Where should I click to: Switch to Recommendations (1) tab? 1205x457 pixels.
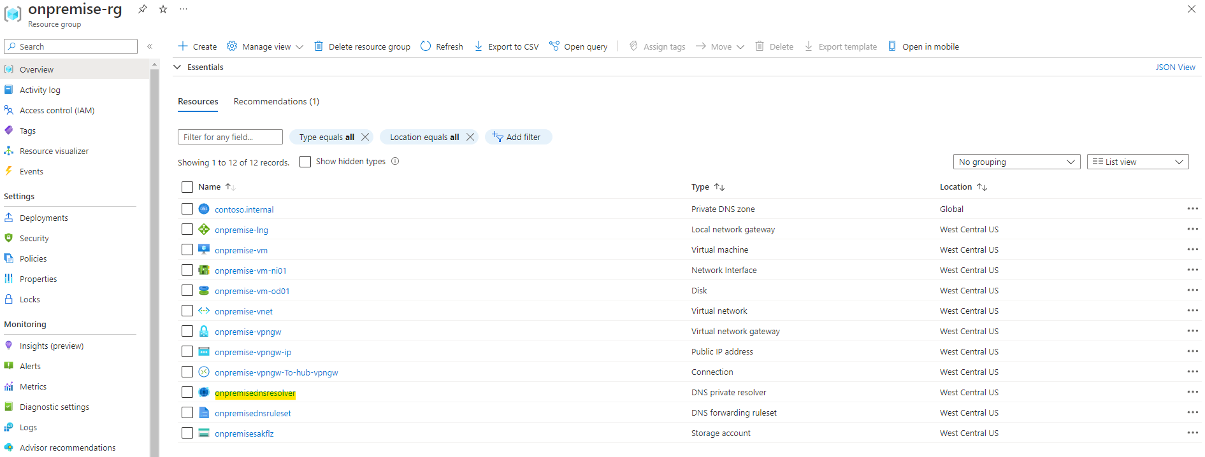coord(277,101)
